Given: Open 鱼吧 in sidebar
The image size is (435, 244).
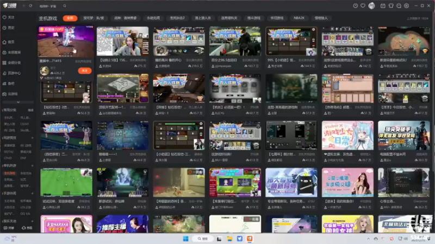Looking at the screenshot, I should coord(9,84).
